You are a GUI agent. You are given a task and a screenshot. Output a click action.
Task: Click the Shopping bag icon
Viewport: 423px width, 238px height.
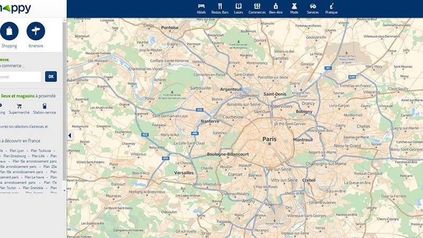9,31
